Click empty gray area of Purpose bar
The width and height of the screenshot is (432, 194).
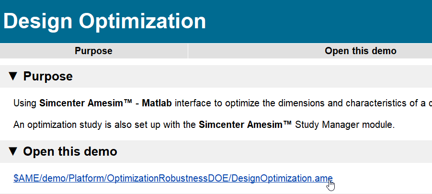[x=248, y=76]
